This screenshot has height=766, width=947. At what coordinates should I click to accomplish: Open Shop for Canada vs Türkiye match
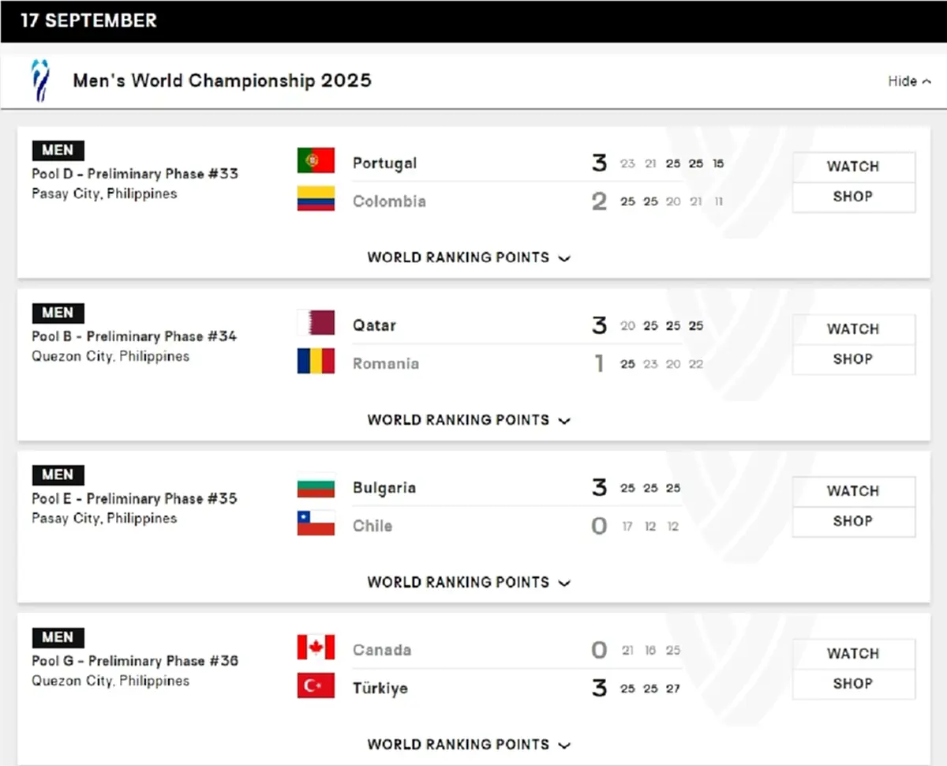(853, 684)
